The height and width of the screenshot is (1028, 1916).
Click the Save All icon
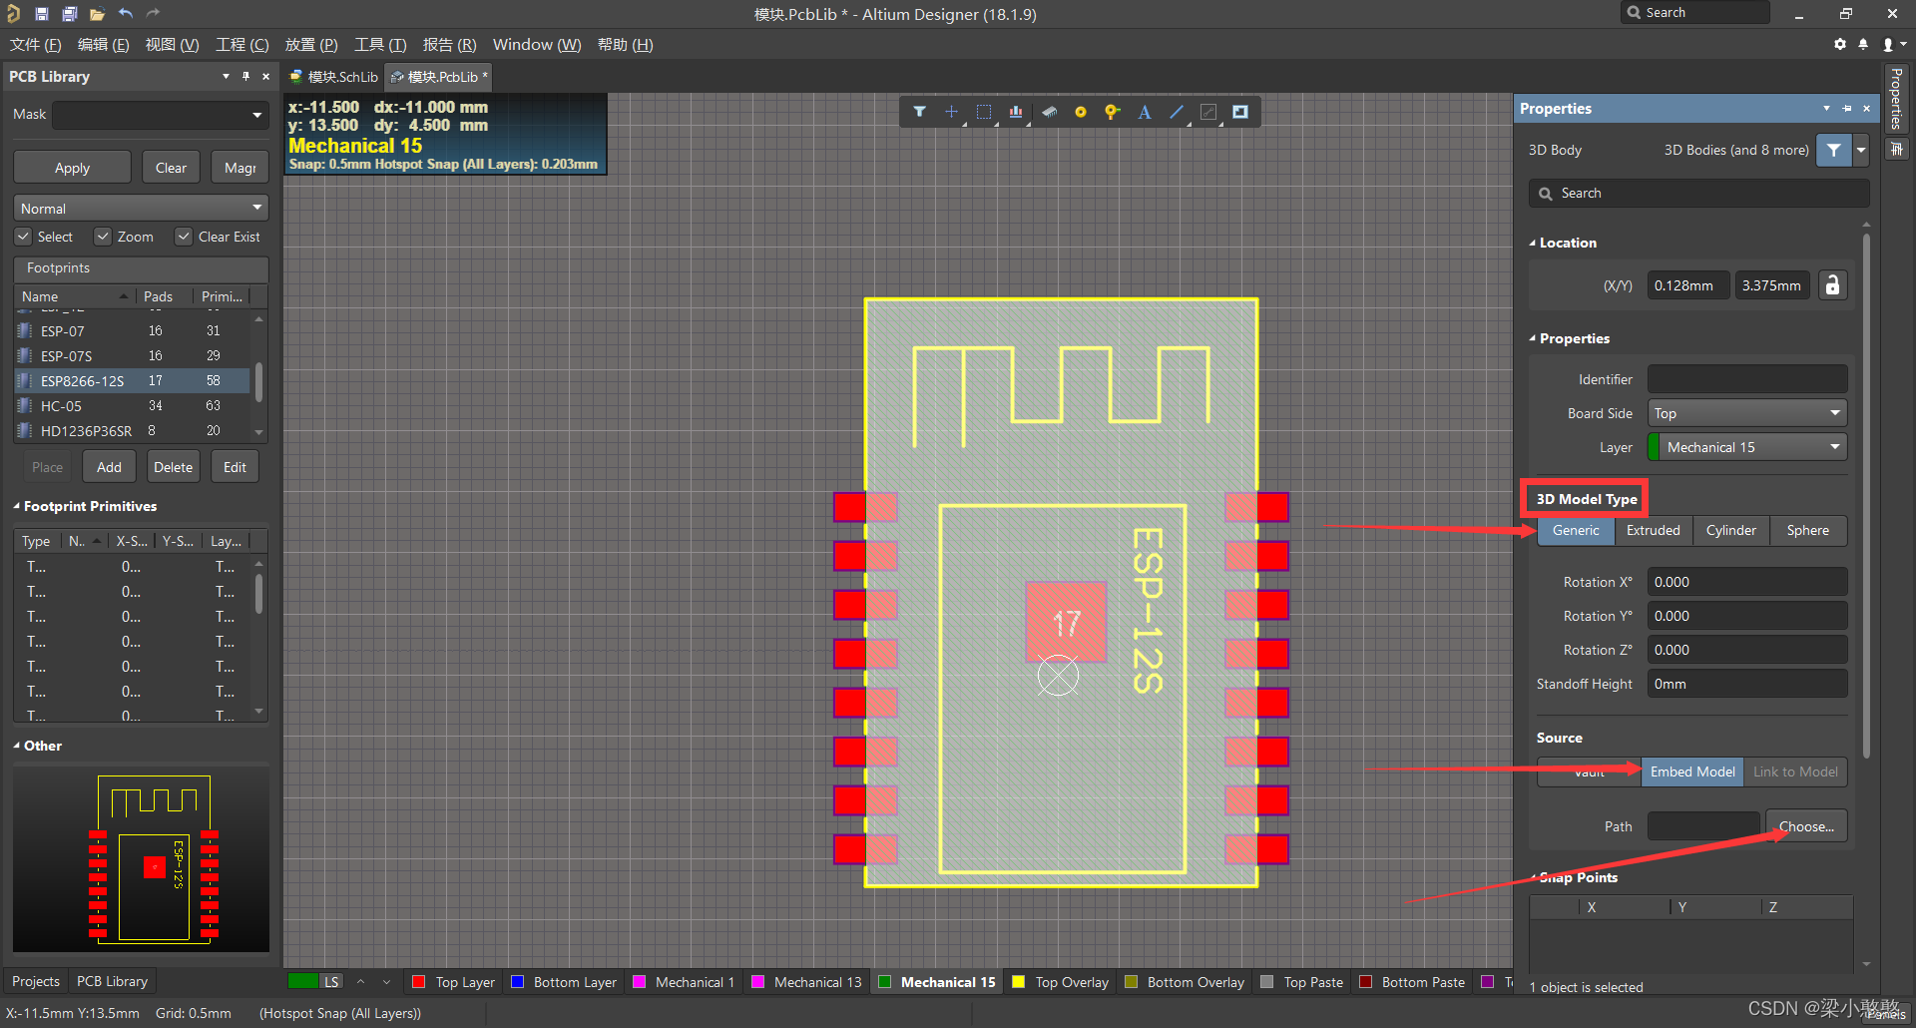tap(70, 14)
